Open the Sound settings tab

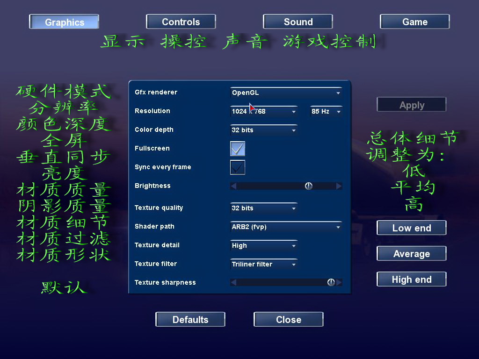pos(298,22)
